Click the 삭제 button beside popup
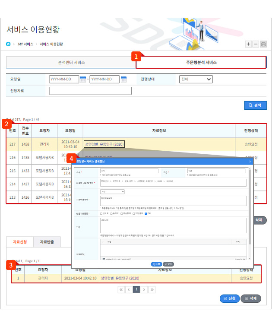Viewport: 272px width, 324px height. click(x=260, y=220)
